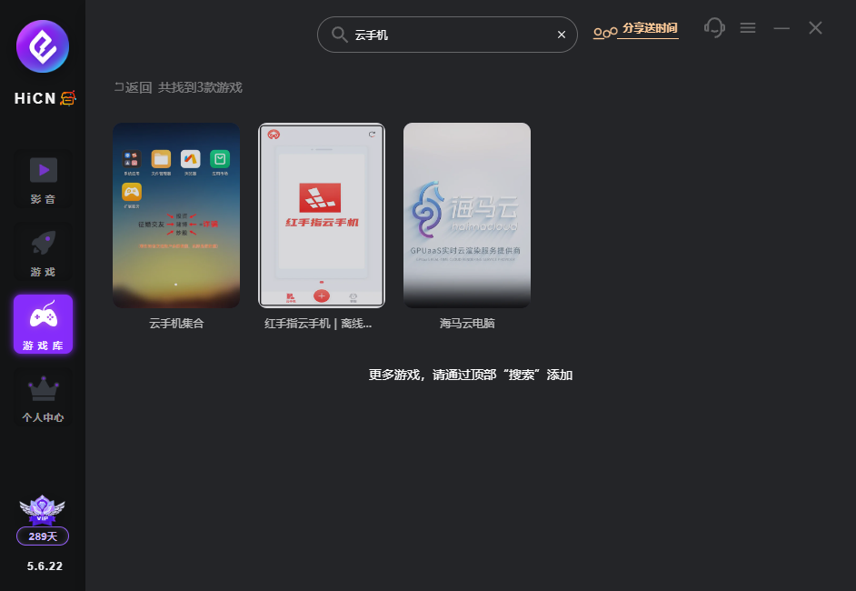
Task: Refresh the 红手指云手机 card
Action: tap(372, 133)
